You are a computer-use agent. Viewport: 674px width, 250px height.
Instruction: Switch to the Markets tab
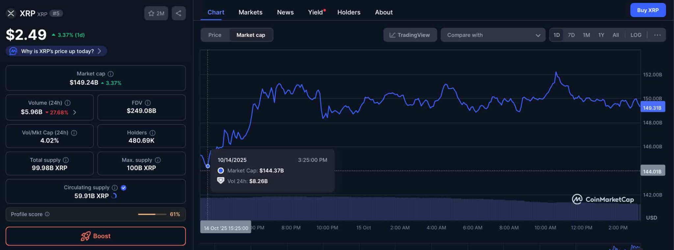point(250,12)
